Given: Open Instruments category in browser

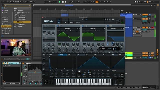Looking at the screenshot, I should coord(6,24).
